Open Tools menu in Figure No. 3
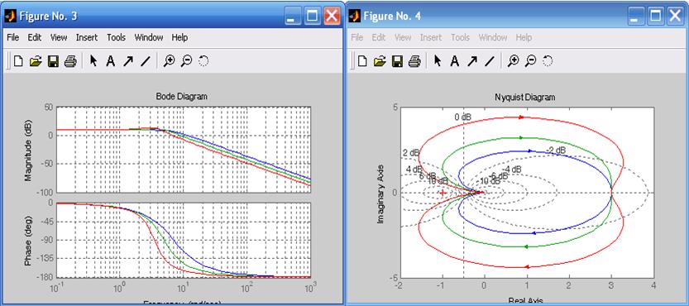The width and height of the screenshot is (689, 306). coord(116,37)
